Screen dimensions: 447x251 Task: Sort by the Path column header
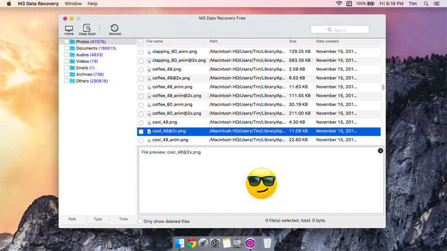tap(213, 41)
